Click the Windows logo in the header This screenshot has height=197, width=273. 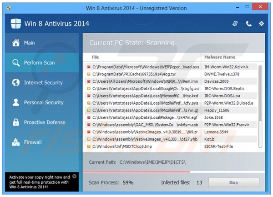(16, 24)
